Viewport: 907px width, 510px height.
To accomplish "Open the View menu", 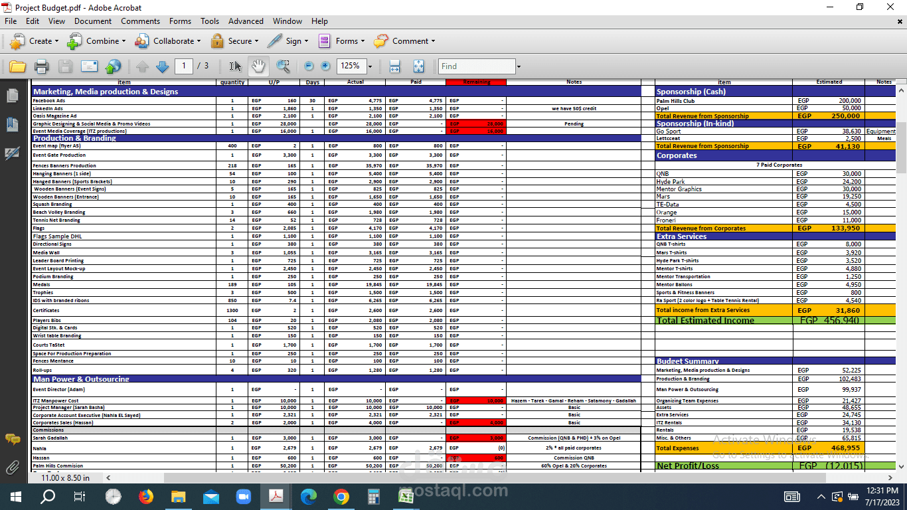I will [57, 21].
